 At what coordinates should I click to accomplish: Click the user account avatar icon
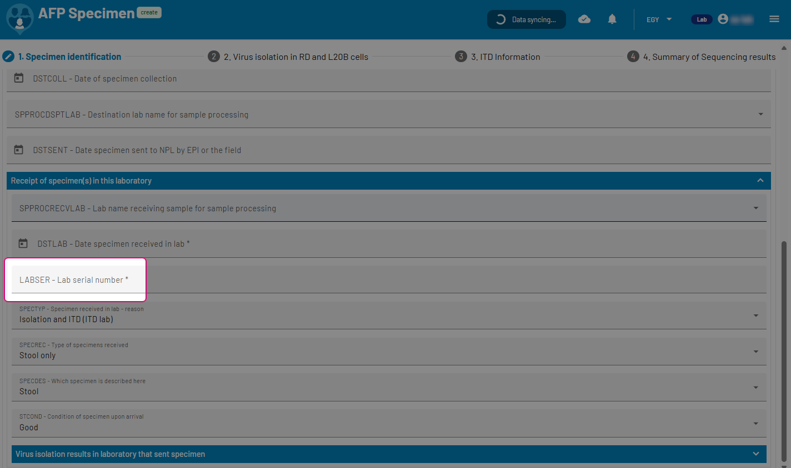(723, 19)
